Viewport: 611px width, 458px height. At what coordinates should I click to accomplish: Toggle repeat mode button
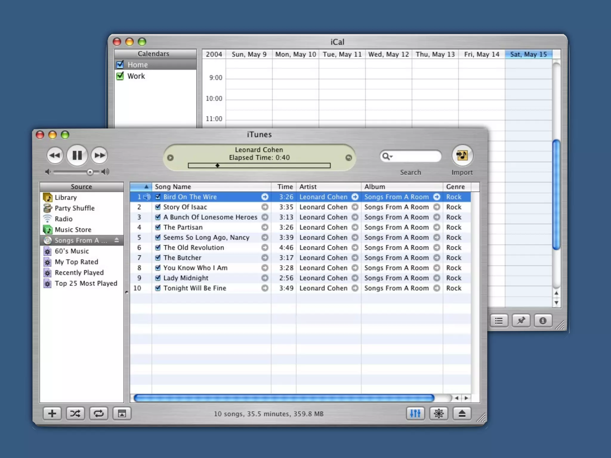tap(99, 414)
